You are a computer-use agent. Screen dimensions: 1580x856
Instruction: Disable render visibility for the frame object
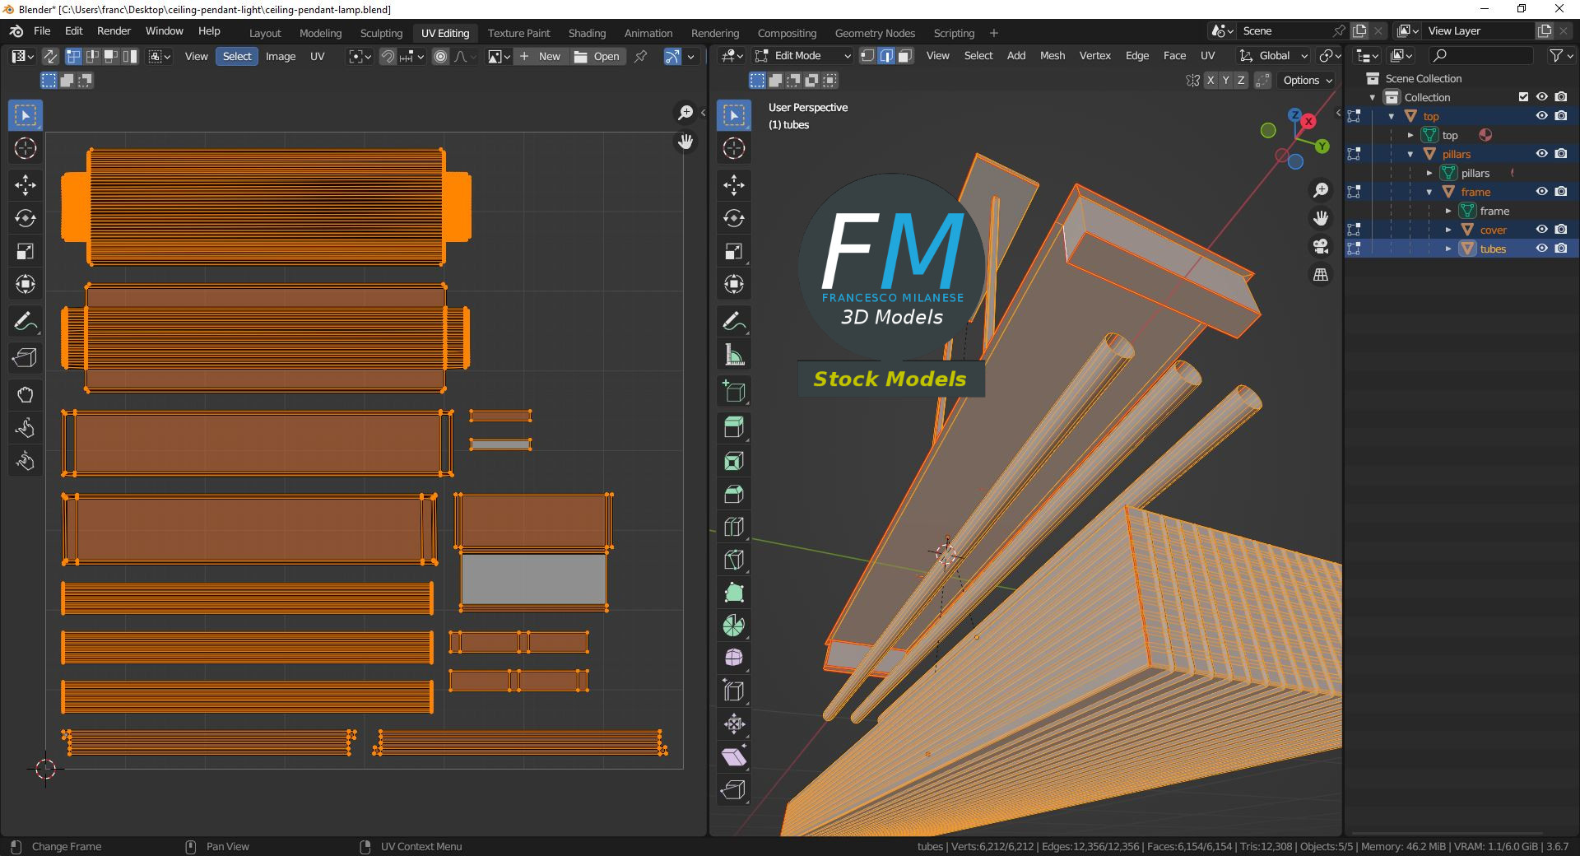1561,192
